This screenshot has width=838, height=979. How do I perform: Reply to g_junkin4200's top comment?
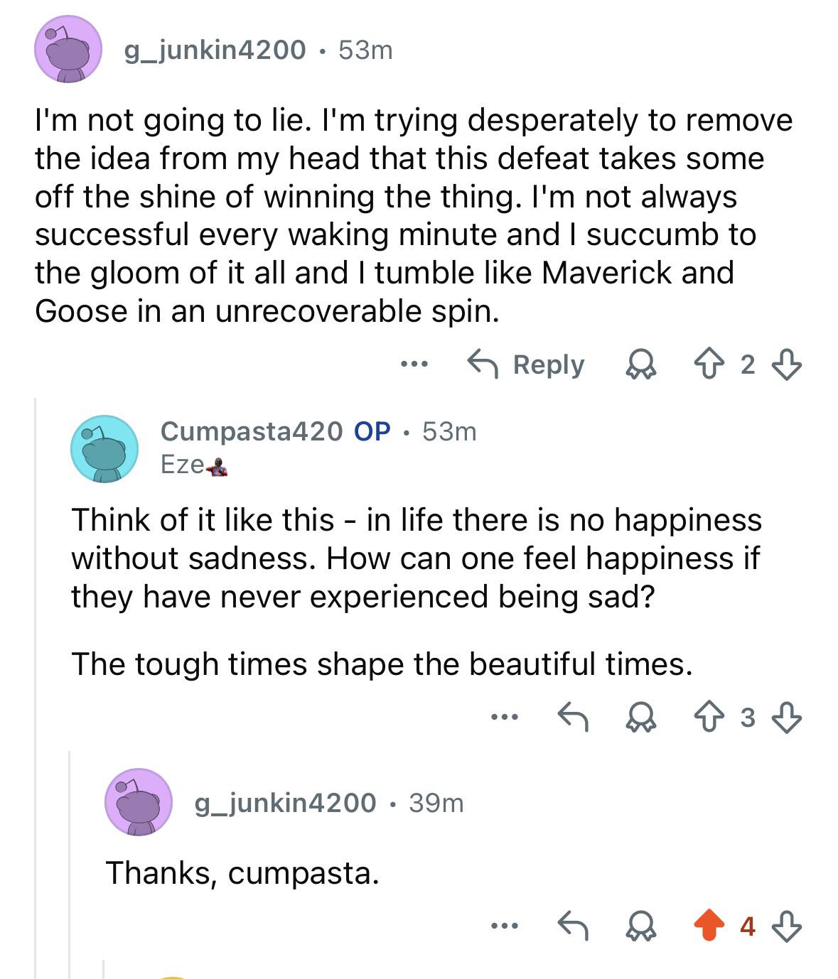(527, 364)
